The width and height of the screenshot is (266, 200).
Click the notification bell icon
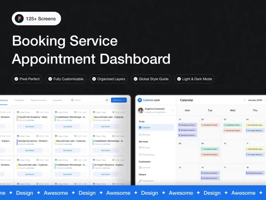click(x=107, y=100)
